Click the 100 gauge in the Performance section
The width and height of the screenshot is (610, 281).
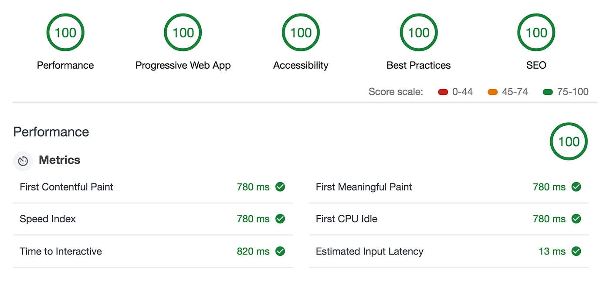pos(569,141)
